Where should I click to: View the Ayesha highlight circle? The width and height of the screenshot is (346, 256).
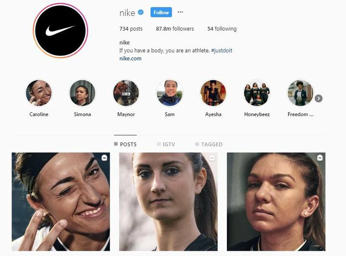pyautogui.click(x=213, y=93)
